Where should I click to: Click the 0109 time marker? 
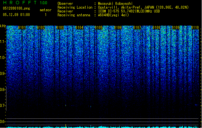point(176,28)
